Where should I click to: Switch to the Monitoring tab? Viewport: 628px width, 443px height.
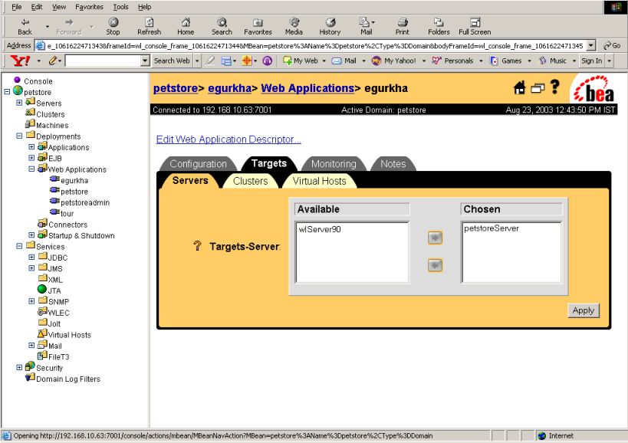(x=334, y=164)
